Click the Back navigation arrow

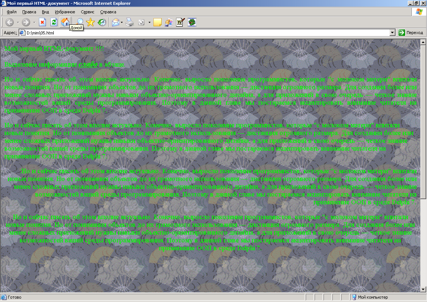10,22
